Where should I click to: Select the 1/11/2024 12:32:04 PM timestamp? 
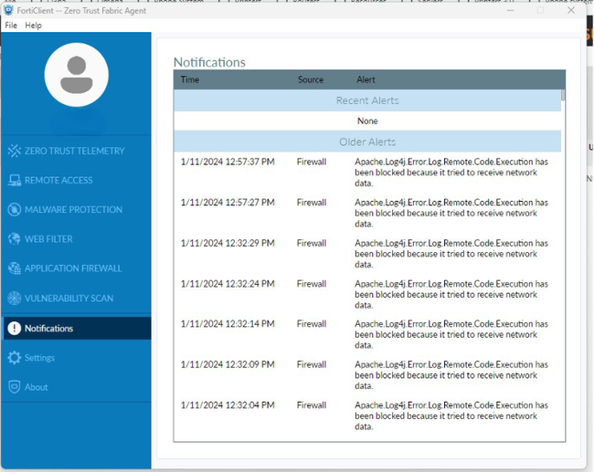click(228, 405)
